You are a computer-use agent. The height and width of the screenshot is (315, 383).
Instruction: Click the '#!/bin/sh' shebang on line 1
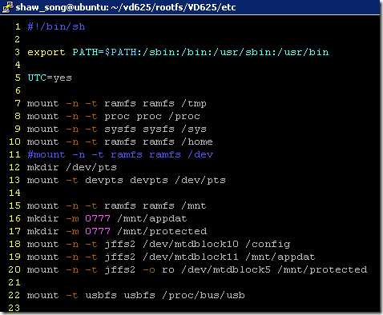pos(56,26)
